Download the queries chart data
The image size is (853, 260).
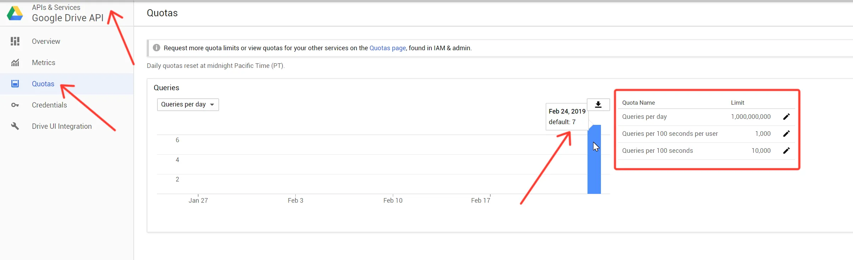click(x=598, y=104)
